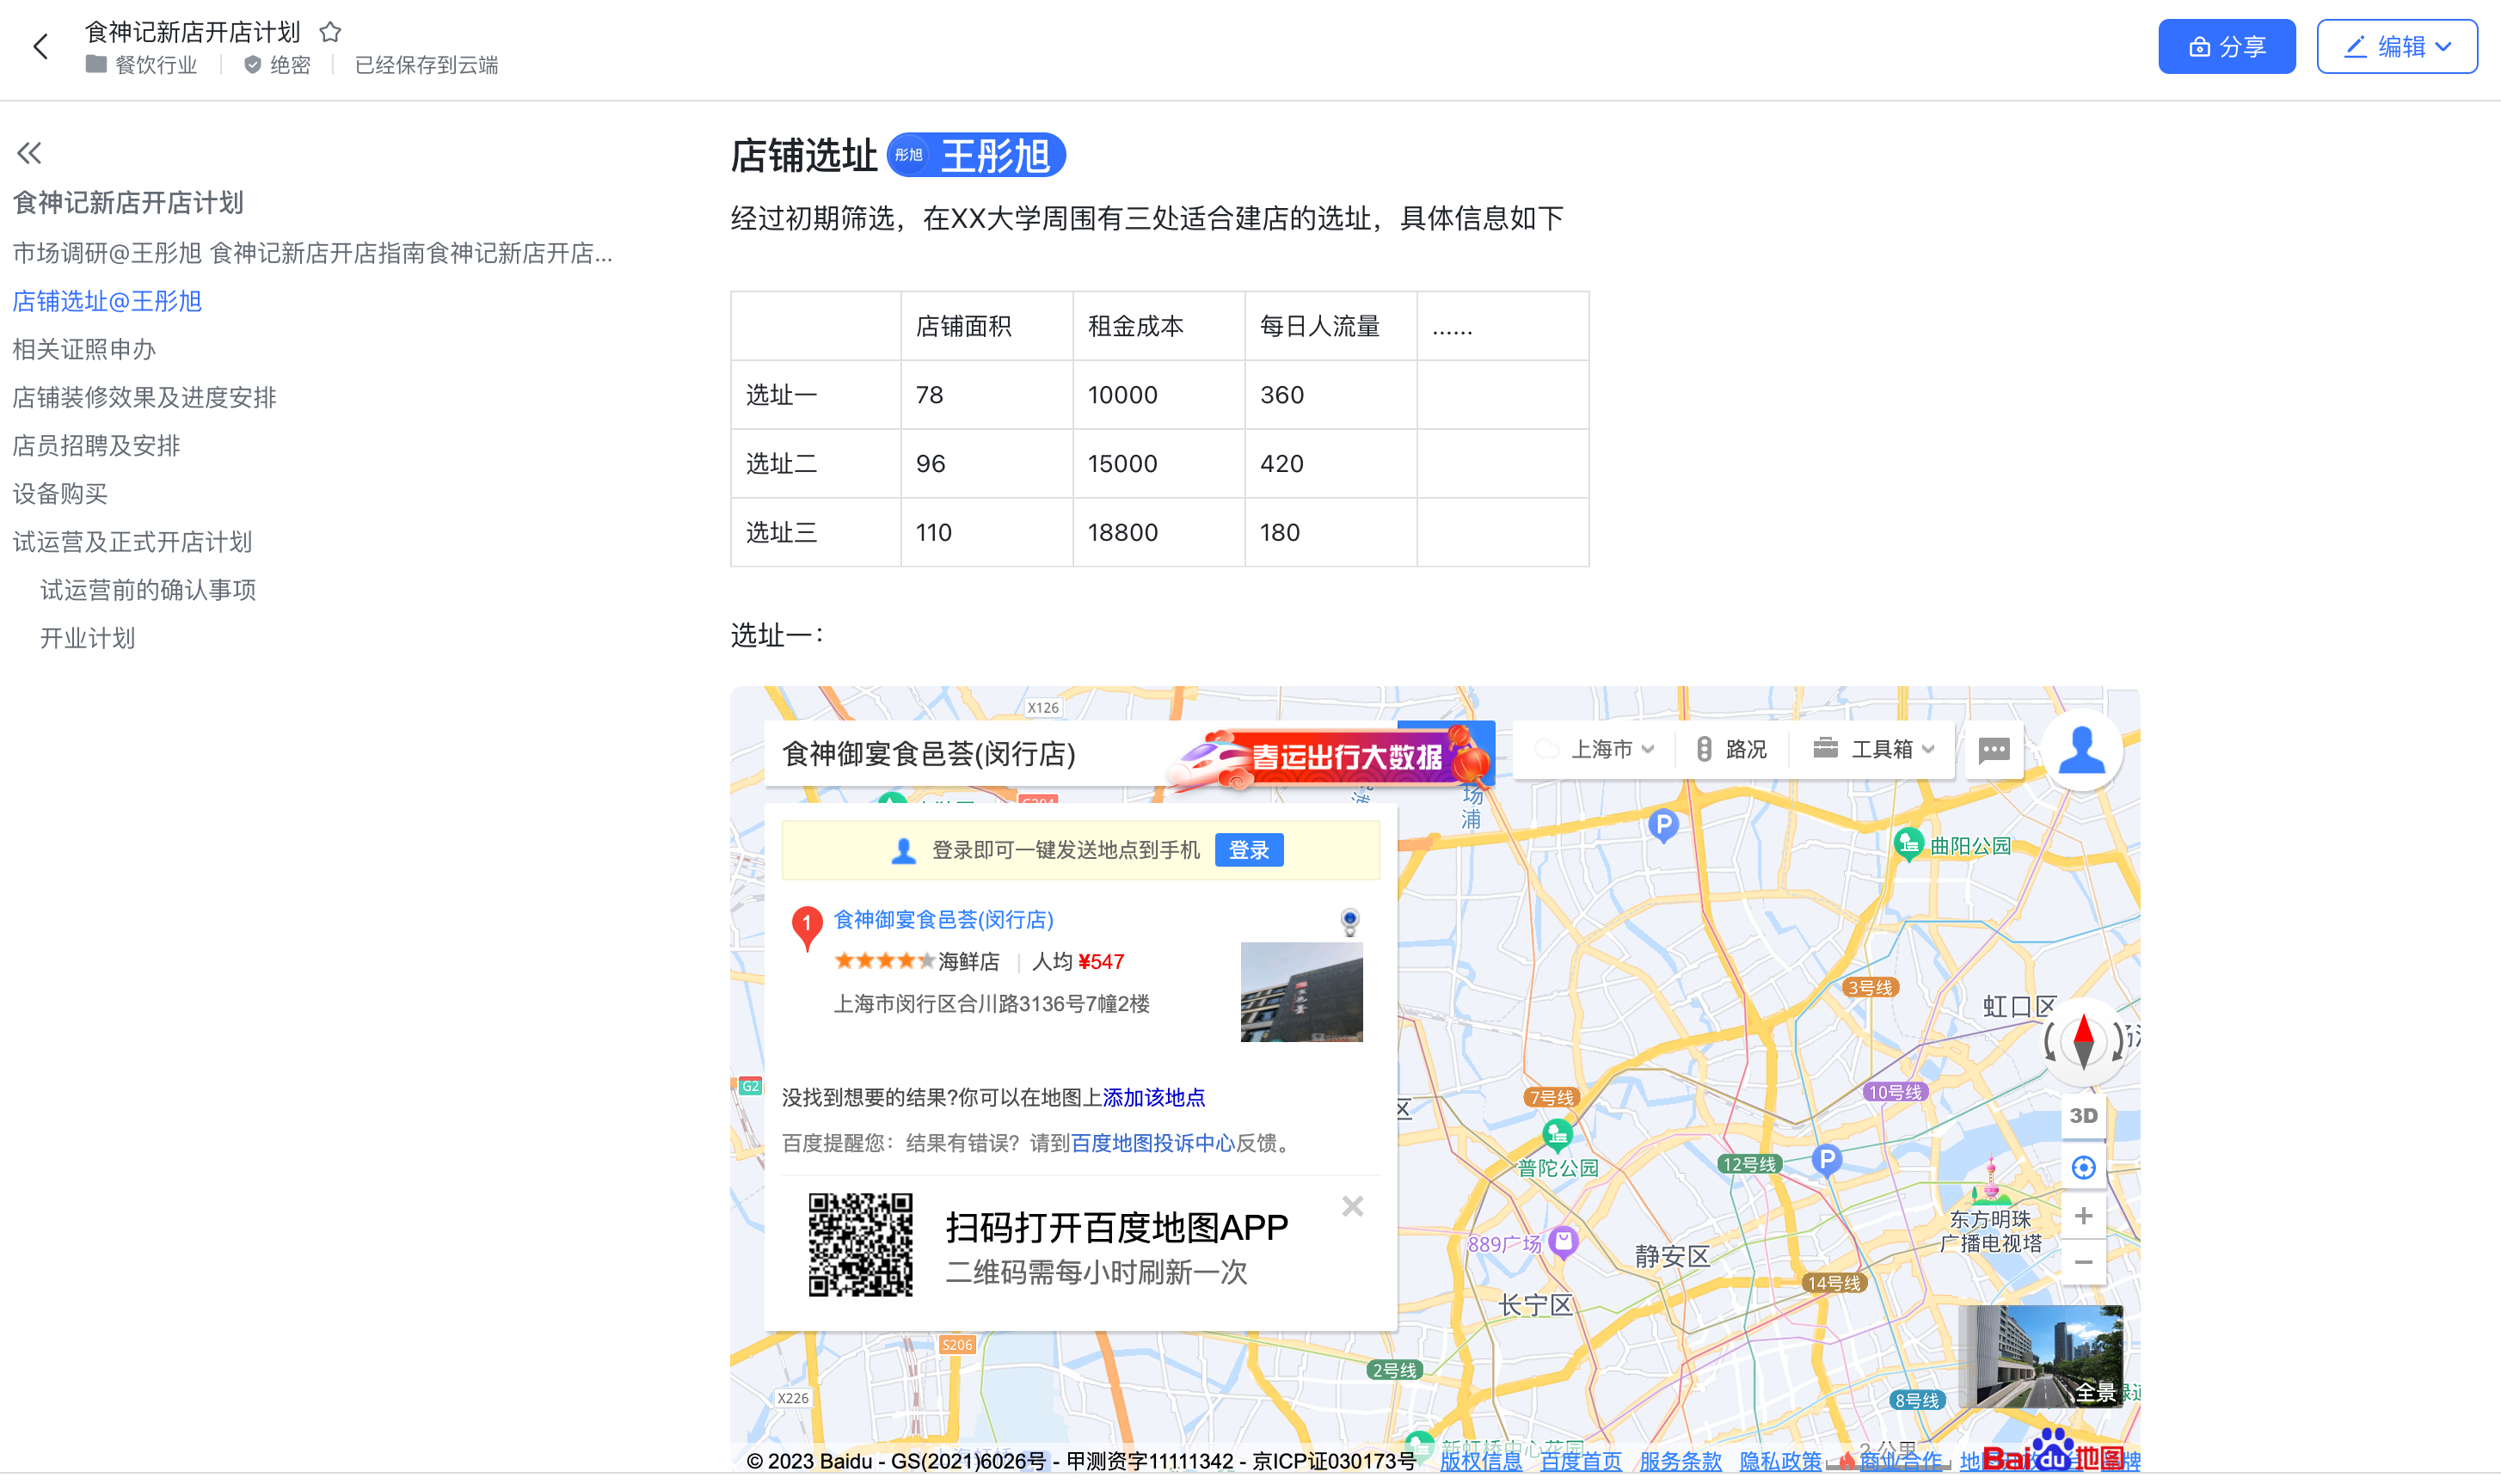Open the 全景 panorama thumbnail
Image resolution: width=2501 pixels, height=1484 pixels.
[2039, 1356]
